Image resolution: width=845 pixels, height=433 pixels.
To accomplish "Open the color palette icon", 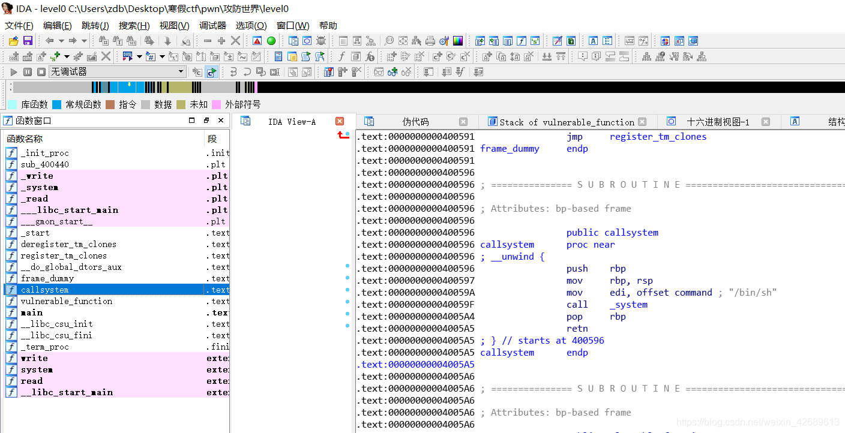I will pyautogui.click(x=458, y=41).
